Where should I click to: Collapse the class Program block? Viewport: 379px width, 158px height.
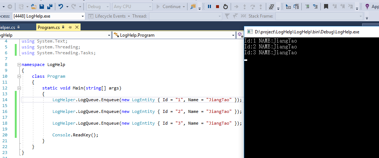click(19, 77)
